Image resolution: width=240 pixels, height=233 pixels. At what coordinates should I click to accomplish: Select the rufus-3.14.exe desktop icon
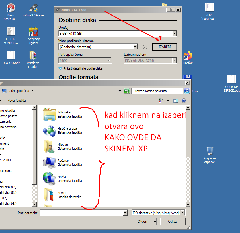click(33, 10)
